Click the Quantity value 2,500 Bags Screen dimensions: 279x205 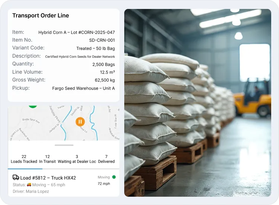[x=103, y=64]
